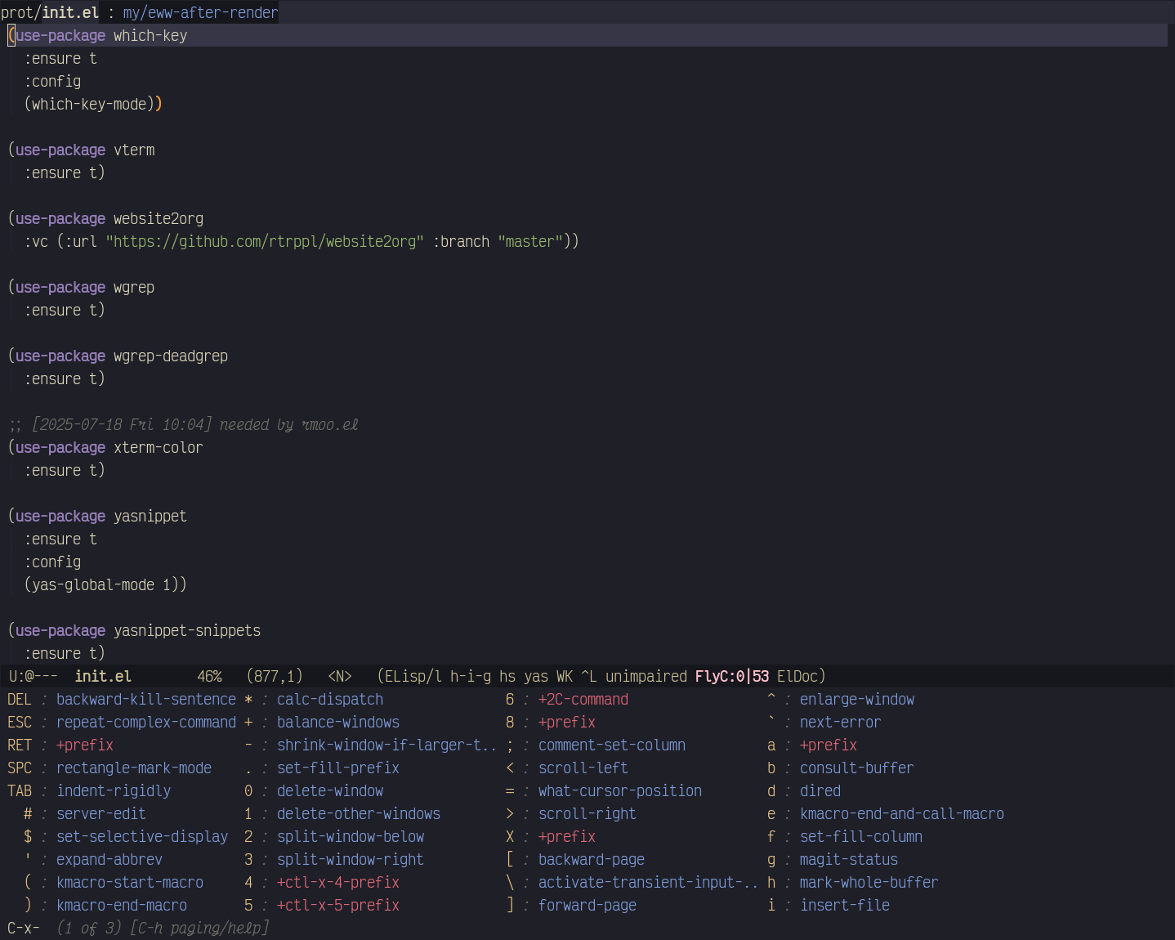Screen dimensions: 1175x940
Task: Click +2C-command entry
Action: [x=583, y=699]
